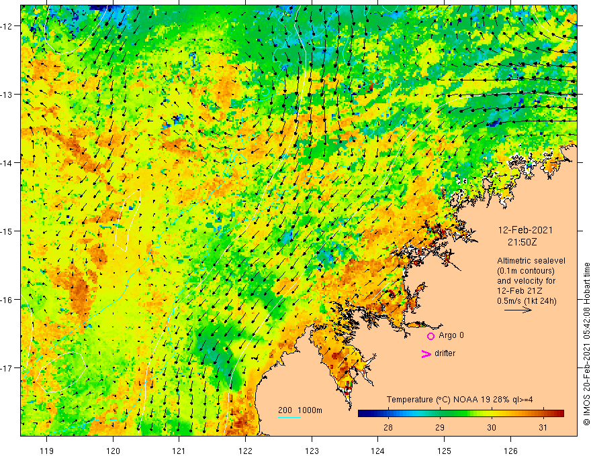Click the cyan 200m contour legend line
This screenshot has width=591, height=456.
[x=289, y=417]
